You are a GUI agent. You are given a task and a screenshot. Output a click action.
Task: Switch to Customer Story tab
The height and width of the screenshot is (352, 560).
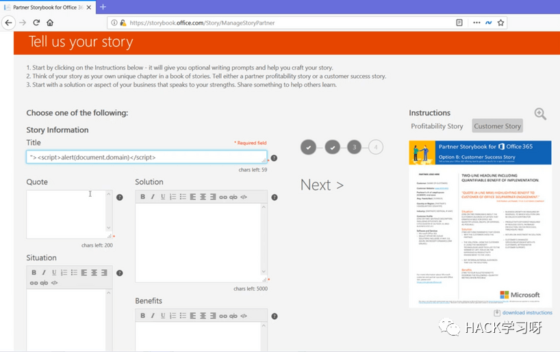497,126
